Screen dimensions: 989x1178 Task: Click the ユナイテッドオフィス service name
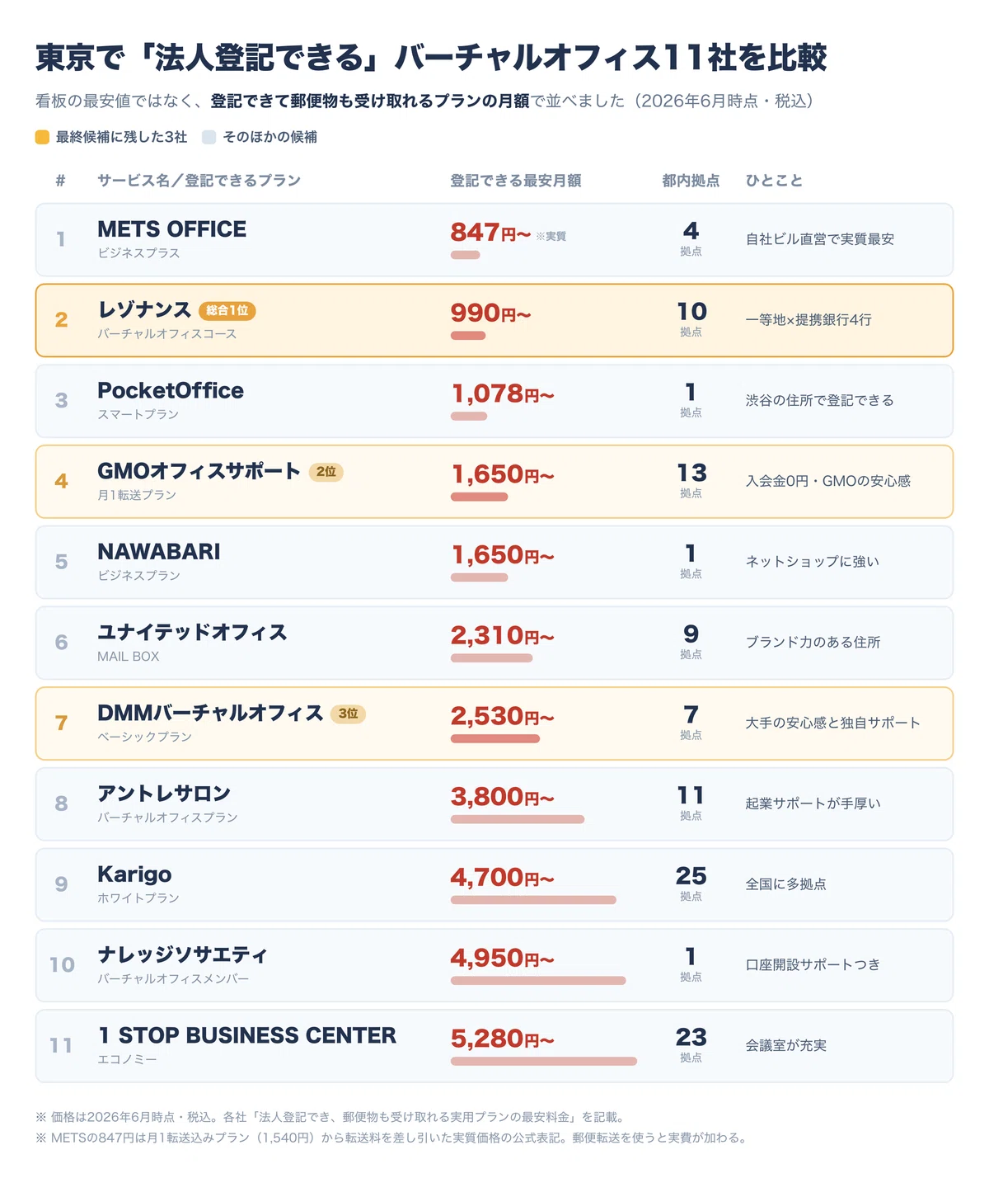pos(192,633)
